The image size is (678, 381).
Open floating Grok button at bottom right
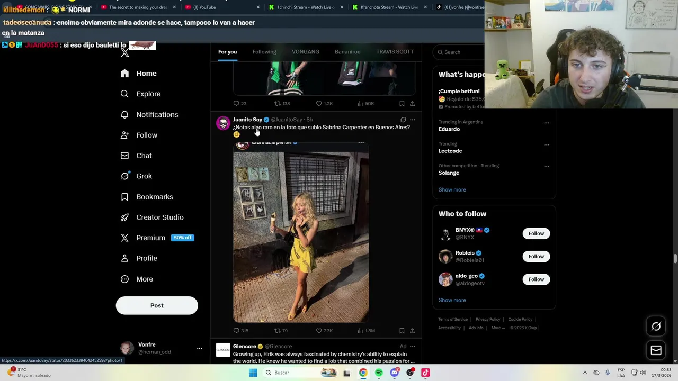click(x=656, y=326)
